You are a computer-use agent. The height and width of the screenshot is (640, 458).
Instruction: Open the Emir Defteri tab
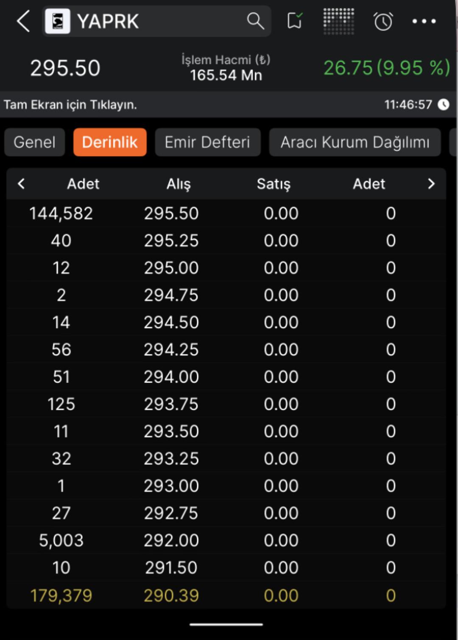coord(207,142)
